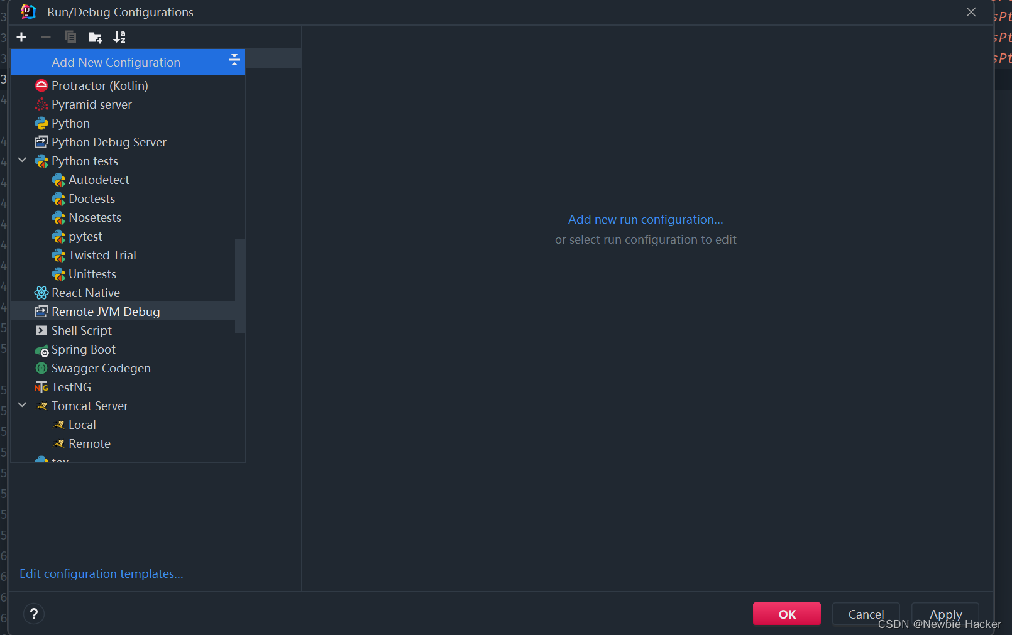
Task: Click the OK button
Action: [787, 614]
